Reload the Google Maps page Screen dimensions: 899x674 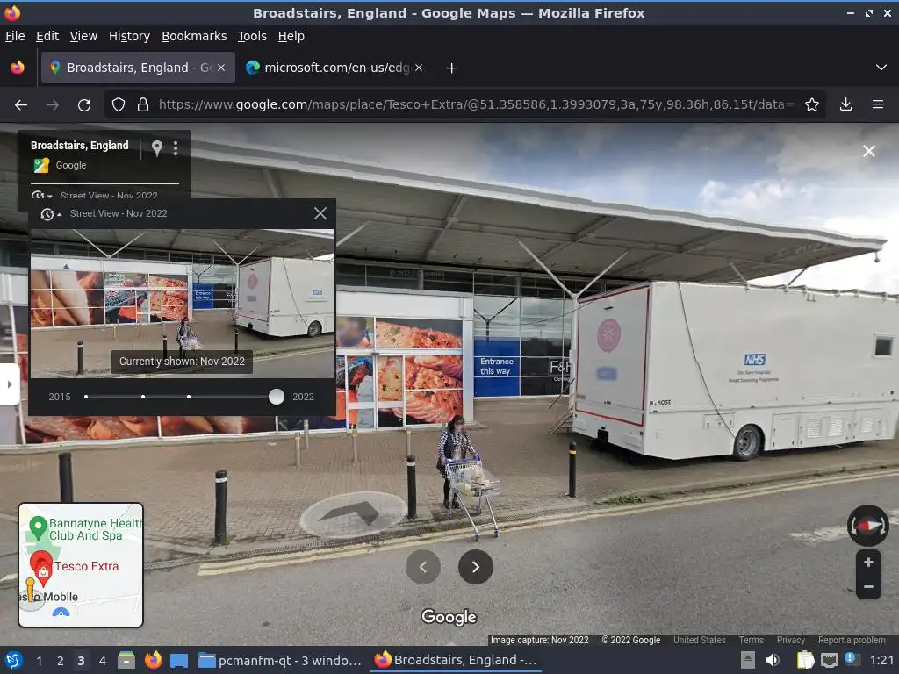(x=84, y=105)
